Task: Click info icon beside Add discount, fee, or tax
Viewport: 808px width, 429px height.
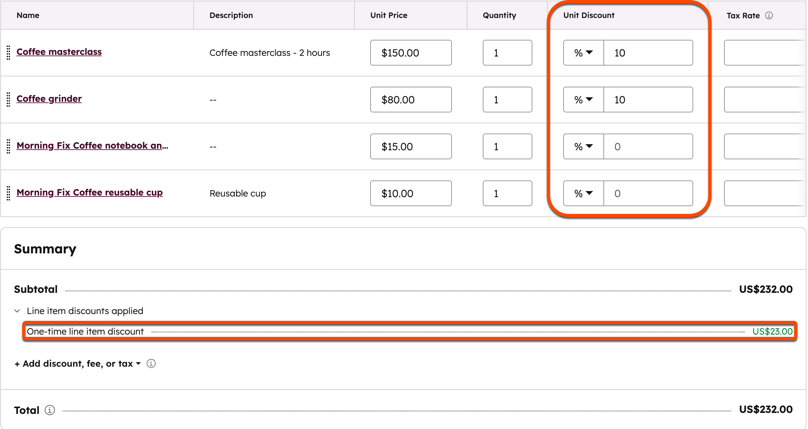Action: pyautogui.click(x=151, y=363)
